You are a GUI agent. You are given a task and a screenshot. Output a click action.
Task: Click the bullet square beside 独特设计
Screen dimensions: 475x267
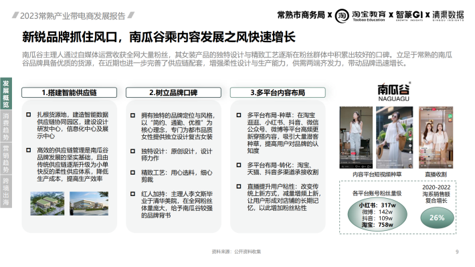132,151
